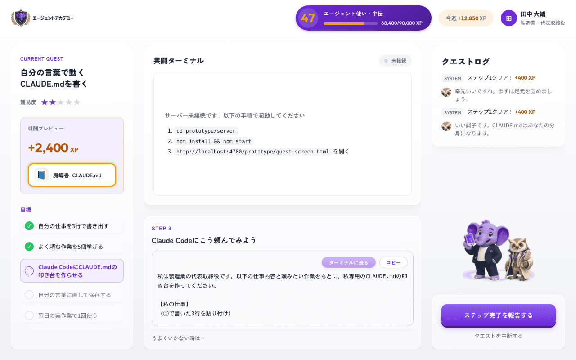Click the 報酬プレビュー label
The image size is (576, 360).
click(46, 129)
